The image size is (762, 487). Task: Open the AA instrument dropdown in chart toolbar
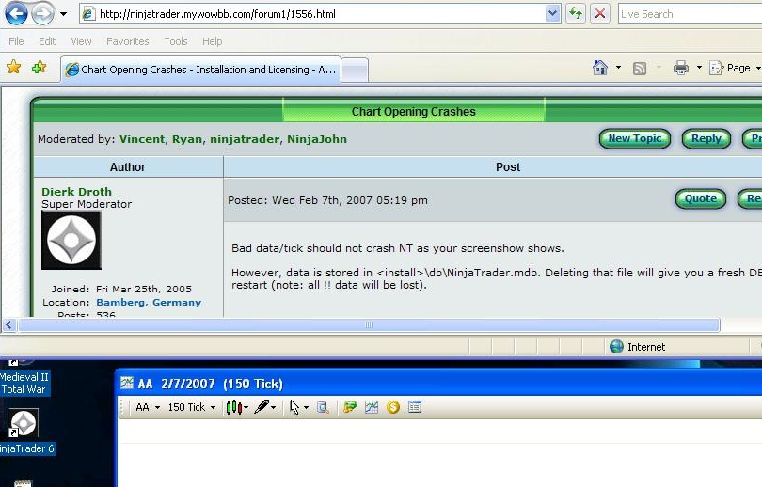(148, 407)
